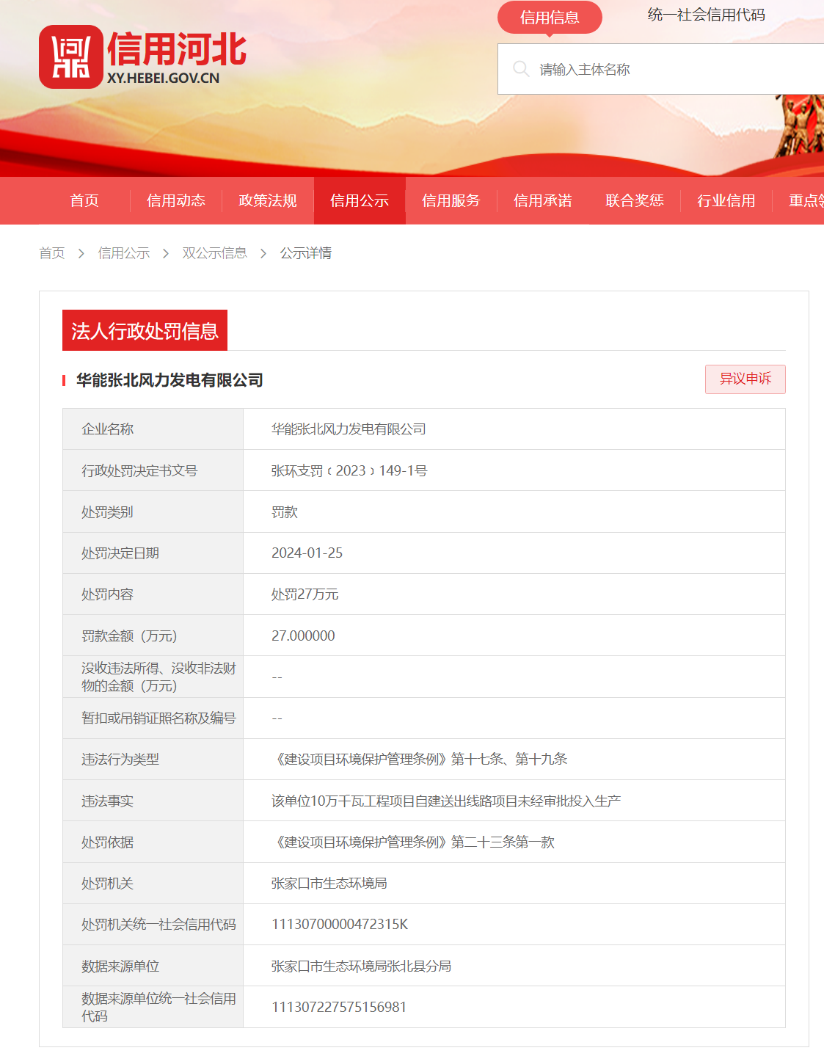
Task: Click the search magnifier icon
Action: coord(521,69)
